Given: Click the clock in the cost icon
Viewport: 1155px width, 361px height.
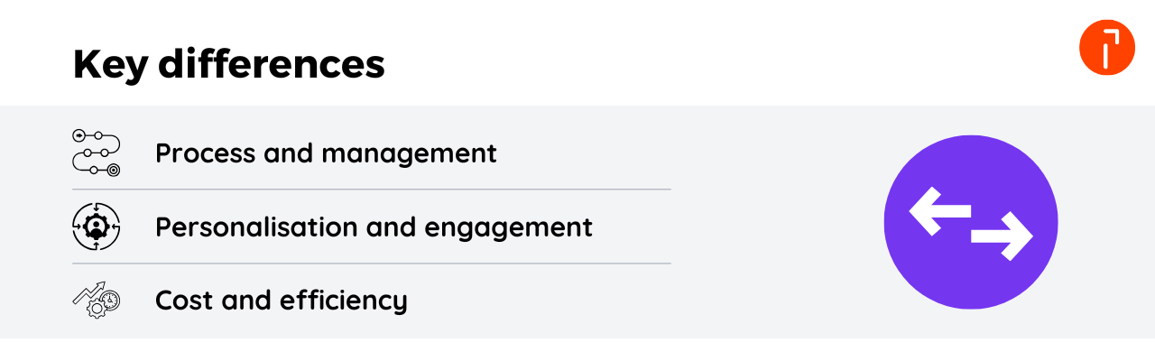Looking at the screenshot, I should pyautogui.click(x=110, y=299).
